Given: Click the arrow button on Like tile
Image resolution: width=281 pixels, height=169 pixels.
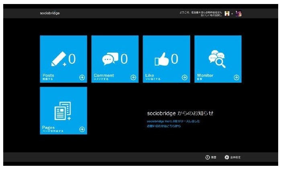Looking at the screenshot, I should (185, 77).
